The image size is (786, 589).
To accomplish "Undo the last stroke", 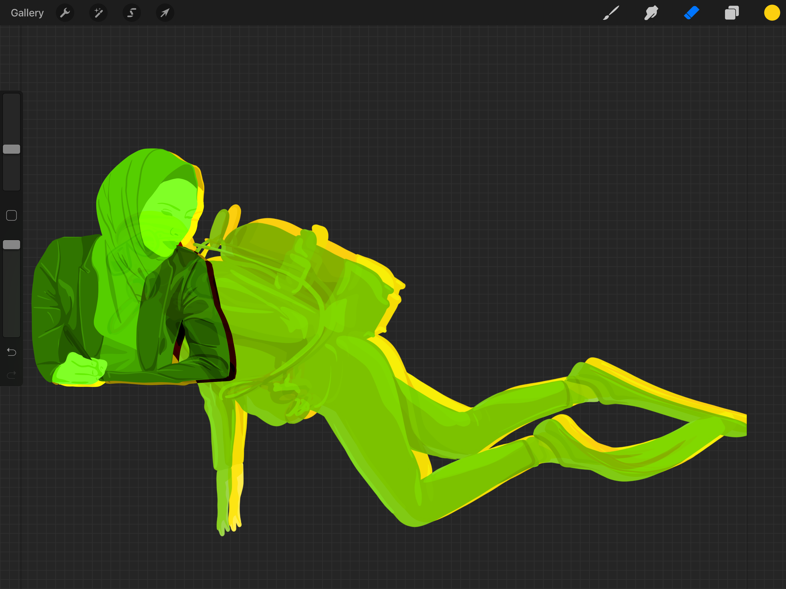I will [11, 352].
